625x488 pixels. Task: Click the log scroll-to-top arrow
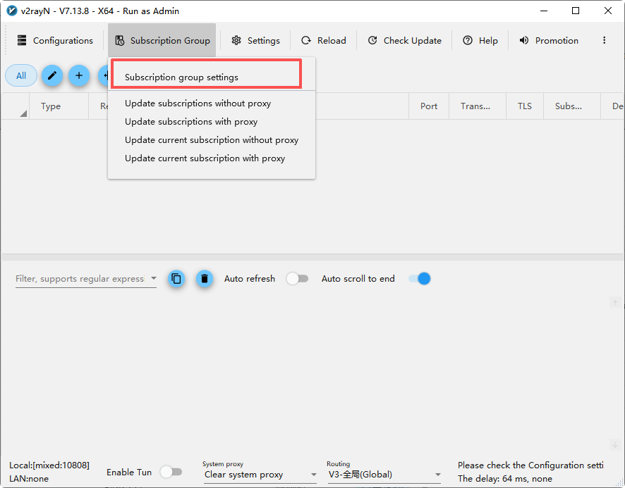point(615,303)
